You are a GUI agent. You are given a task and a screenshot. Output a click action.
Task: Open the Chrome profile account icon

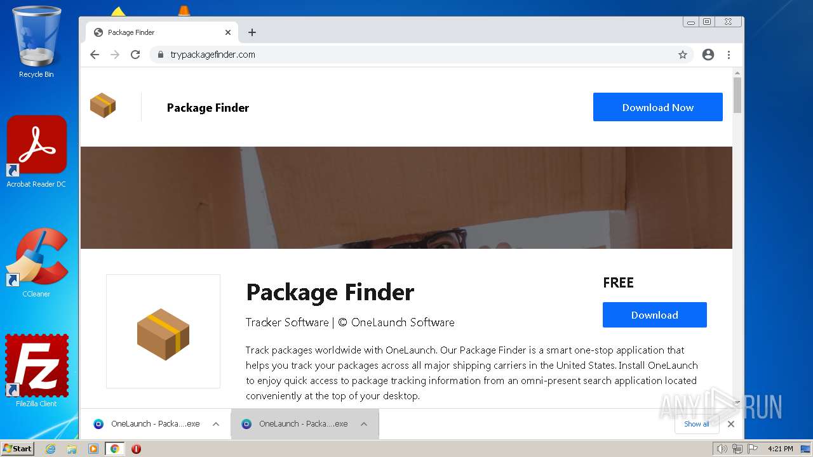(708, 55)
